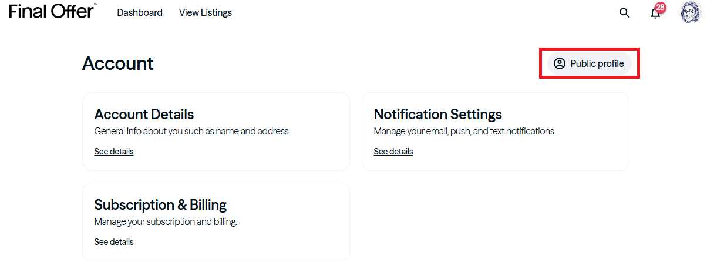The height and width of the screenshot is (269, 707).
Task: Click the Notification Settings card description text
Action: click(464, 132)
